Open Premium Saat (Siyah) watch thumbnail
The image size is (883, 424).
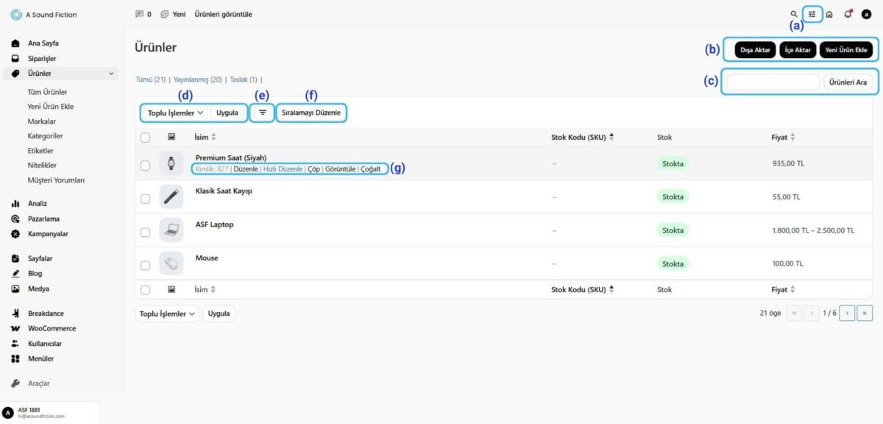click(171, 163)
